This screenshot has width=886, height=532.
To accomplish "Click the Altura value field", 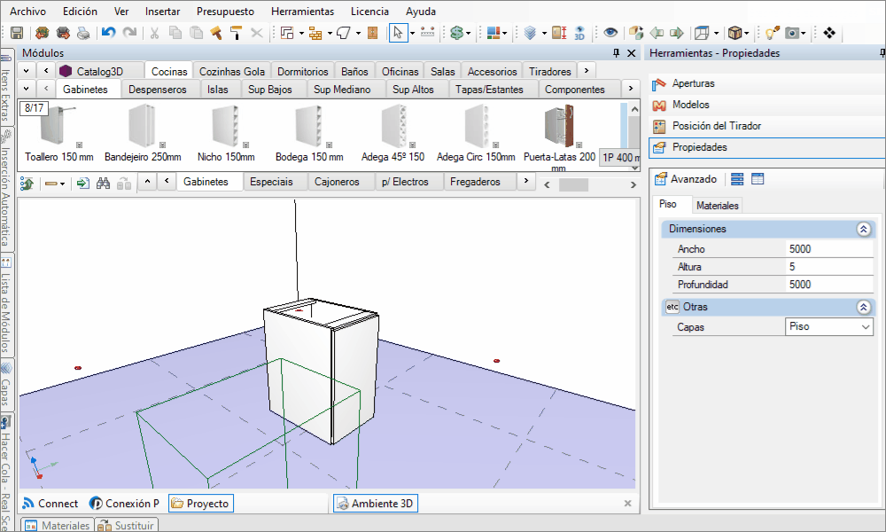I will pos(829,267).
